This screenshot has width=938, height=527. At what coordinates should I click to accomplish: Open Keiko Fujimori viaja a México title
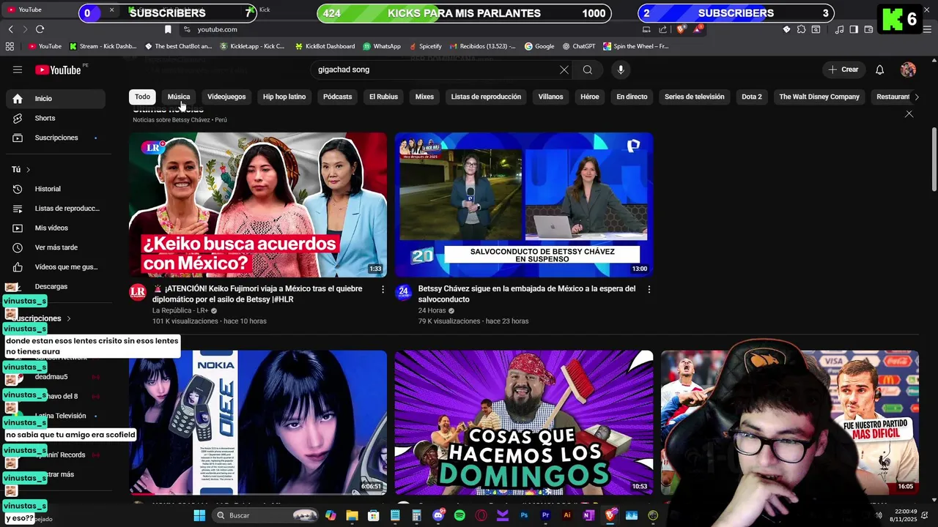point(257,294)
